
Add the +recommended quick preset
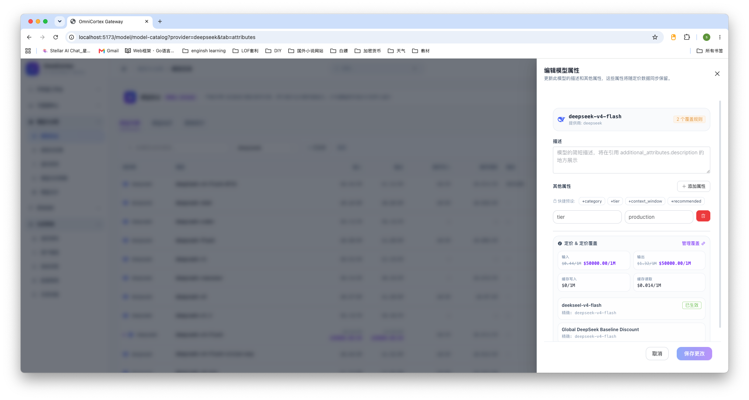(x=686, y=201)
